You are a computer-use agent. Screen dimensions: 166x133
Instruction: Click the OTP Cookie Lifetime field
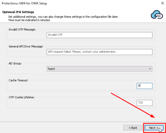coord(145,103)
